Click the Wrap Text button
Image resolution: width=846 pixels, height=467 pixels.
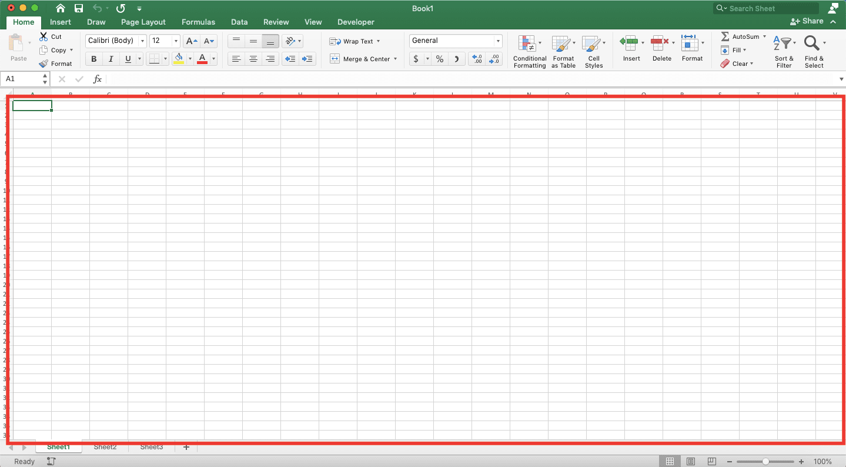[355, 41]
